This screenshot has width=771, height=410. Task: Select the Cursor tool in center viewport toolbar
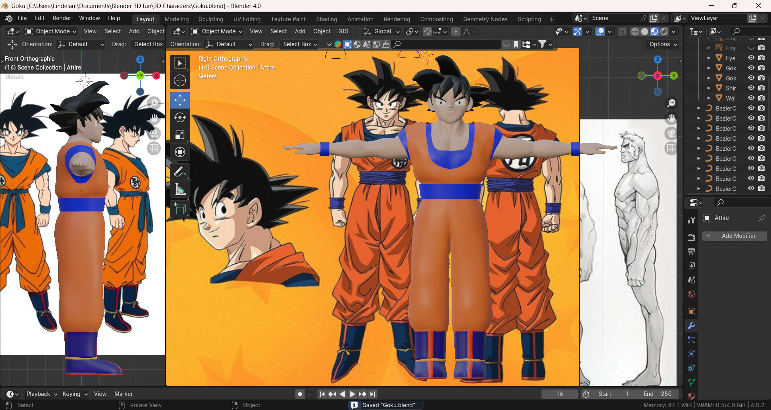(180, 80)
